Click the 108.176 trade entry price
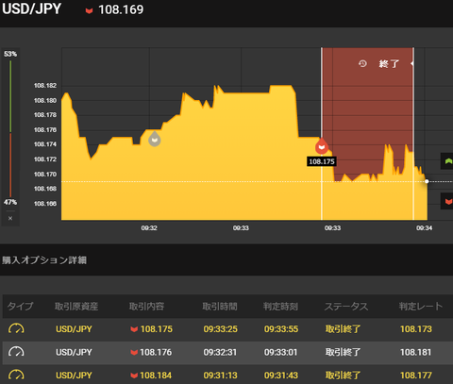Screen dimensions: 453x384 (x=156, y=352)
